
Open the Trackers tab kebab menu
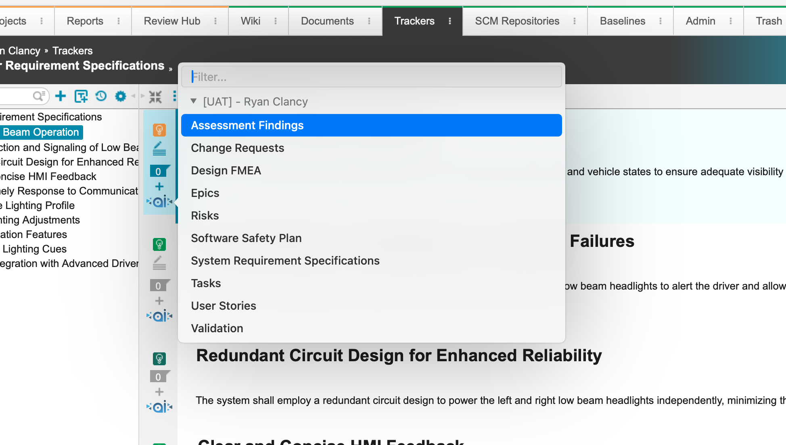pyautogui.click(x=450, y=21)
